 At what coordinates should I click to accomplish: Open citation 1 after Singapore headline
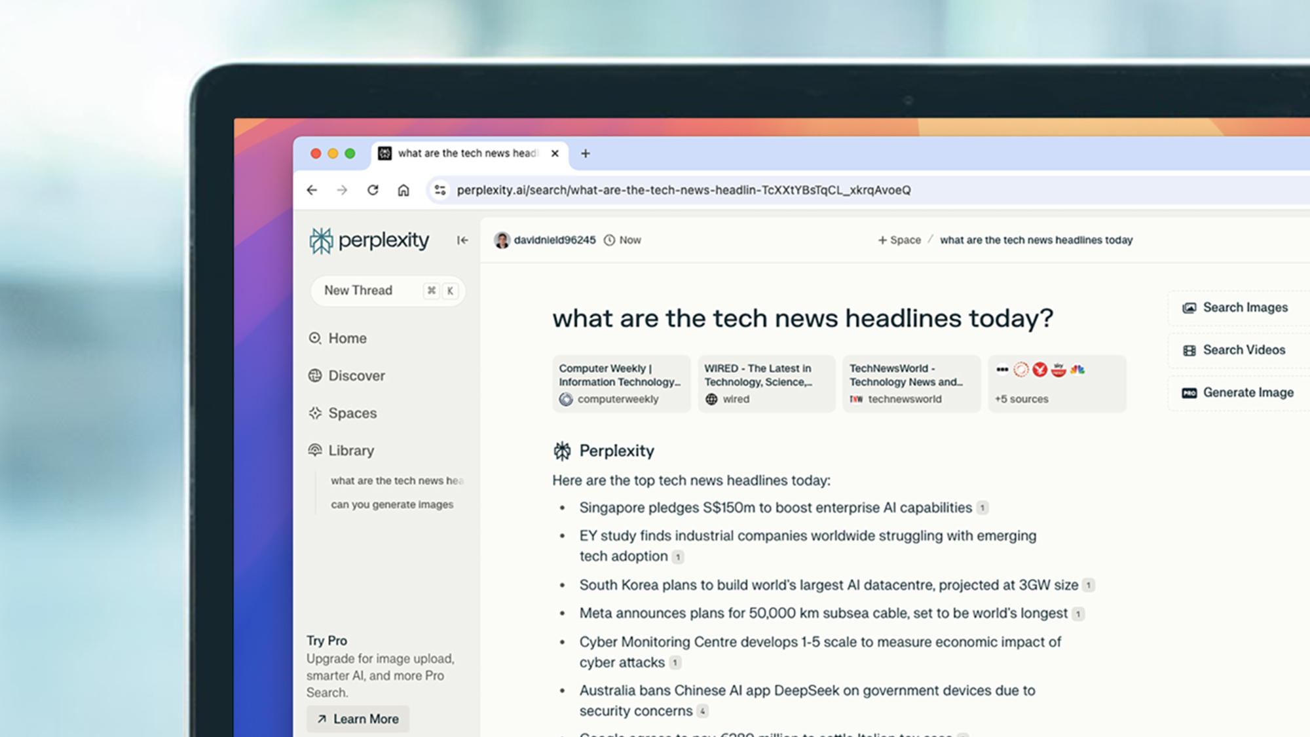click(x=982, y=508)
